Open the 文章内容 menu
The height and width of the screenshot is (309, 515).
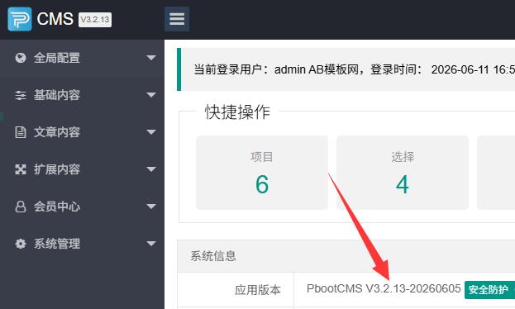coord(82,132)
